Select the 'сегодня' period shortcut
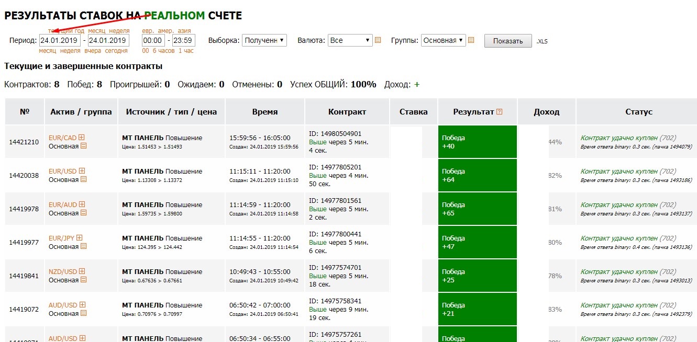The image size is (697, 342). (x=116, y=51)
